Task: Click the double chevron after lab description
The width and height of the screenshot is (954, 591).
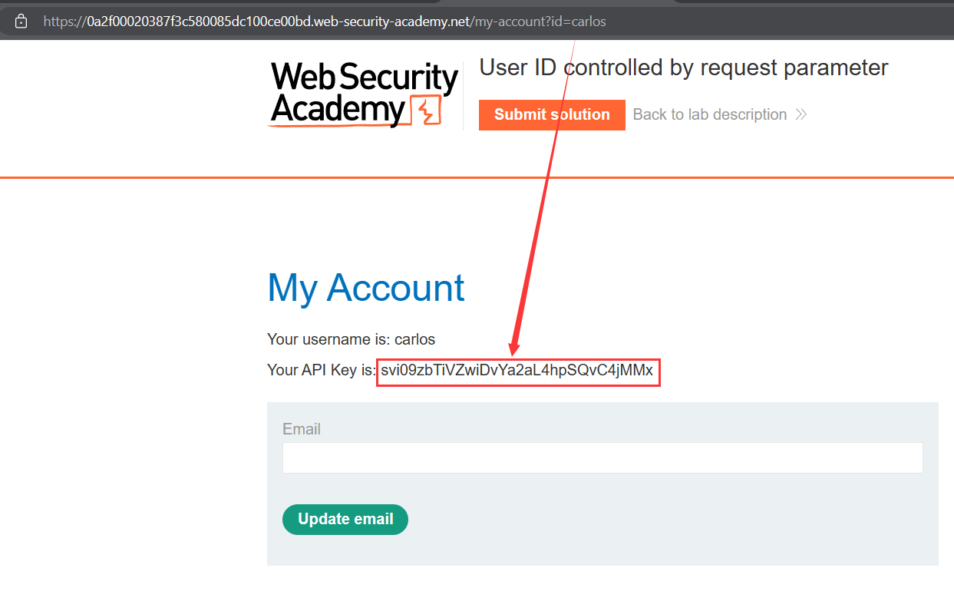Action: [x=801, y=115]
